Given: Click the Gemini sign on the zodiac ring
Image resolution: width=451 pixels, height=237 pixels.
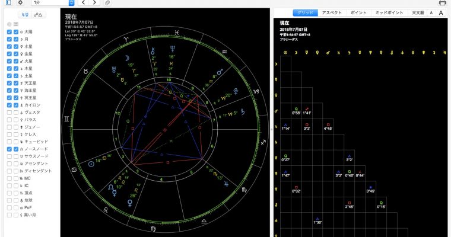Looking at the screenshot, I should 66,119.
